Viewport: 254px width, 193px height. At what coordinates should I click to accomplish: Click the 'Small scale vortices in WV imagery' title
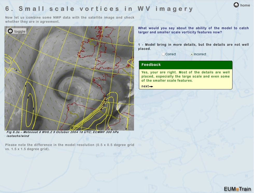tap(99, 9)
